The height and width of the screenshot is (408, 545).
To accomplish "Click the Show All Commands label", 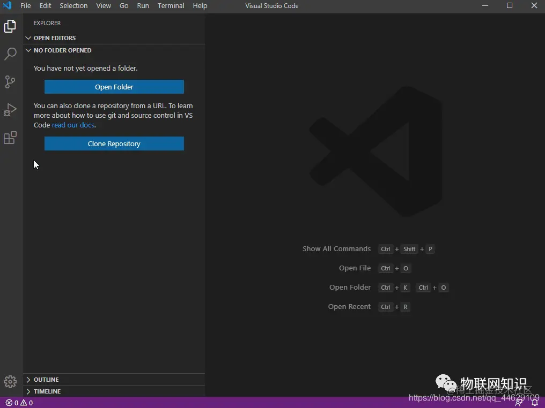I will [336, 249].
